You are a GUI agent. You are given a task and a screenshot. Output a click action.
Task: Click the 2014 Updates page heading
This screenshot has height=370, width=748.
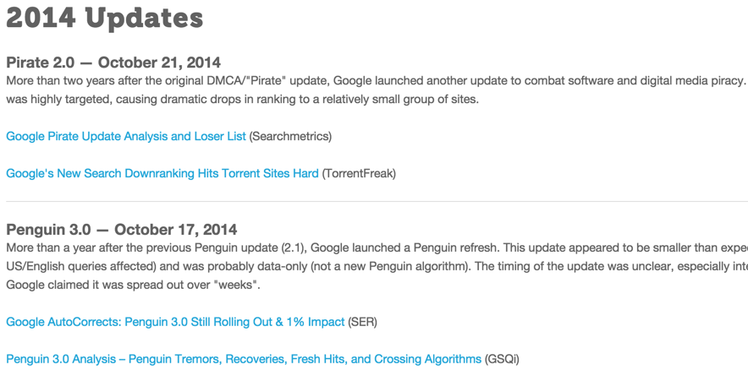tap(104, 18)
